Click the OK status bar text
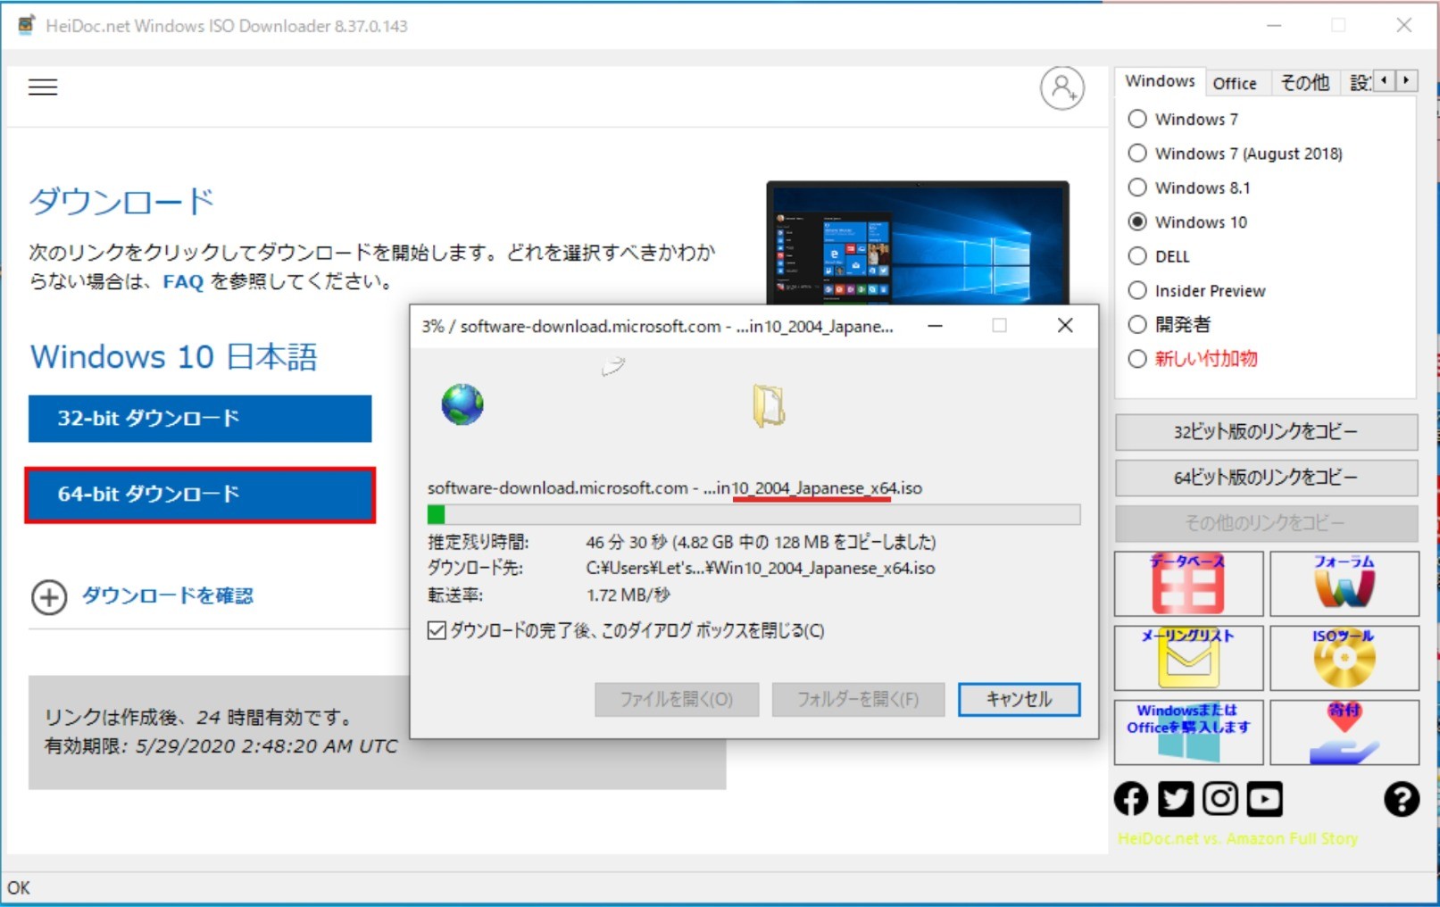 point(19,887)
